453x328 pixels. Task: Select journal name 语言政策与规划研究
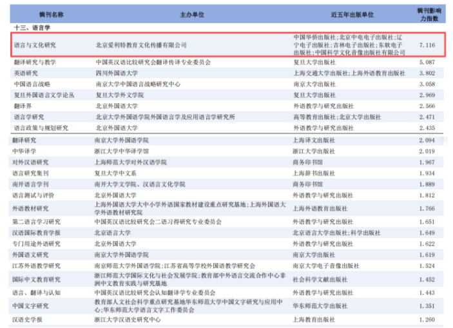pyautogui.click(x=41, y=128)
